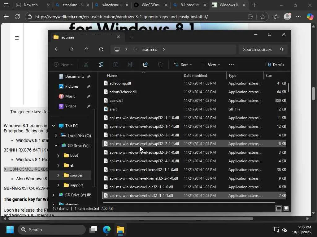Click the Copy icon in Explorer toolbar
The image size is (317, 237).
point(101,64)
